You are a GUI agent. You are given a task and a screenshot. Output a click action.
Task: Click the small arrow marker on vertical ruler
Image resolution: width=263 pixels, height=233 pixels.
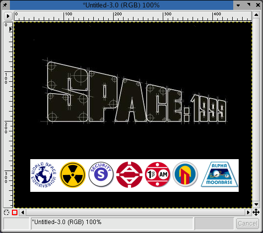(10, 29)
